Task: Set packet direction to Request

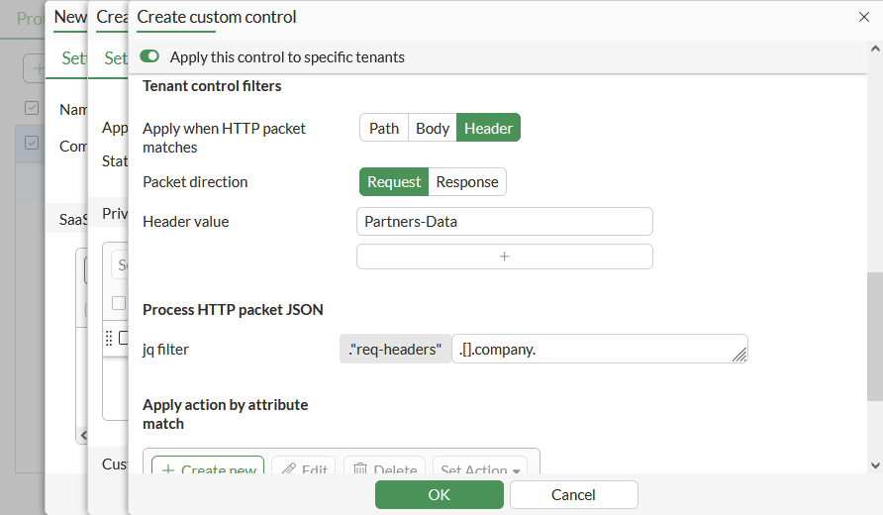Action: pos(394,182)
